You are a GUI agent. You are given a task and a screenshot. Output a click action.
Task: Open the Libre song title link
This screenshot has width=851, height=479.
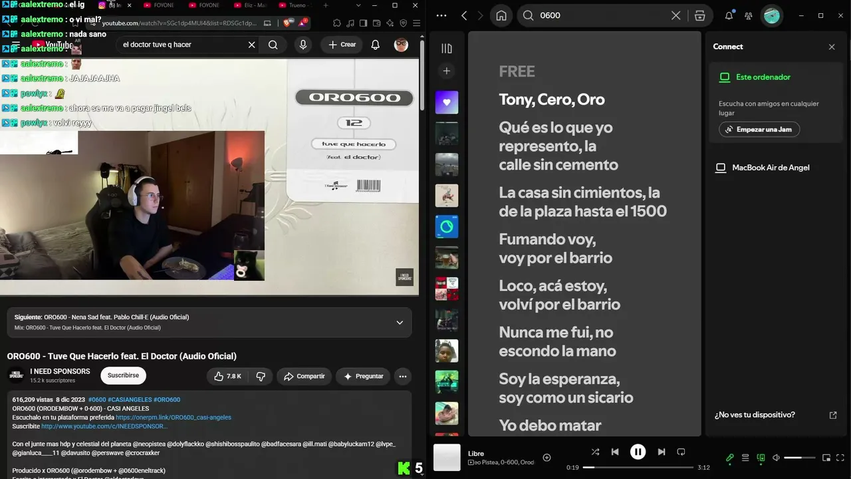point(476,454)
